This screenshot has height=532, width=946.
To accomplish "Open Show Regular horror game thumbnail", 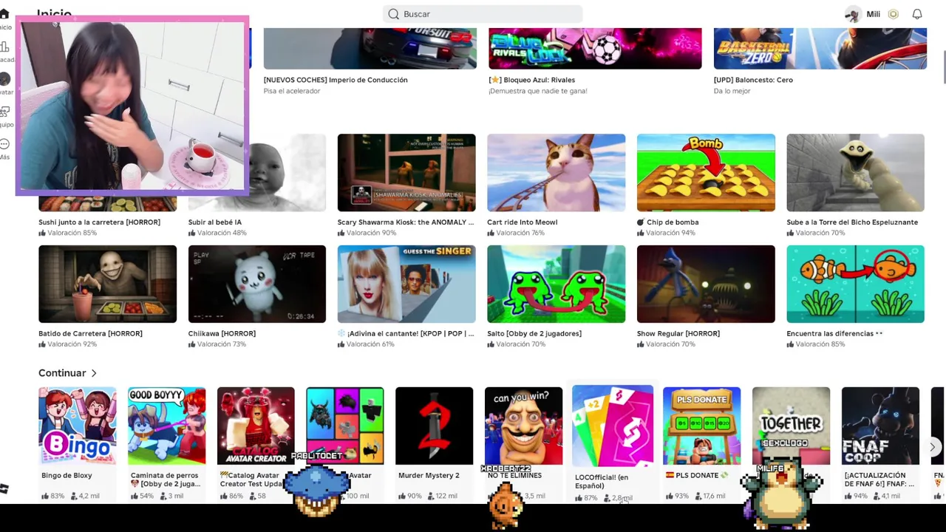I will (x=706, y=284).
